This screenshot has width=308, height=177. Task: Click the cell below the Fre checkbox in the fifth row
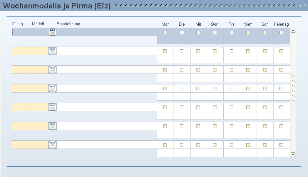tap(232, 115)
